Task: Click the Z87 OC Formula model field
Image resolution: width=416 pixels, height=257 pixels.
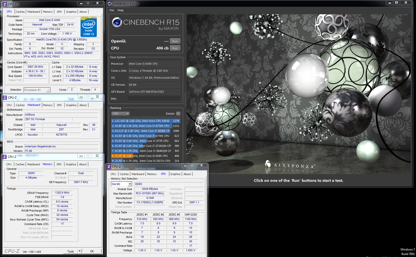Action: point(48,119)
